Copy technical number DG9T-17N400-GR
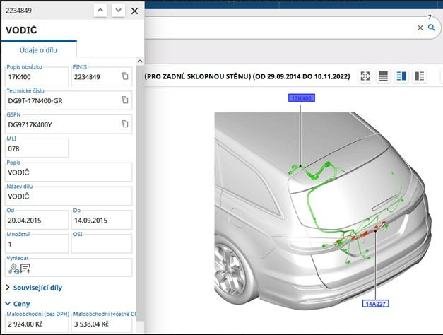Viewport: 443px width, 335px height. pos(125,100)
